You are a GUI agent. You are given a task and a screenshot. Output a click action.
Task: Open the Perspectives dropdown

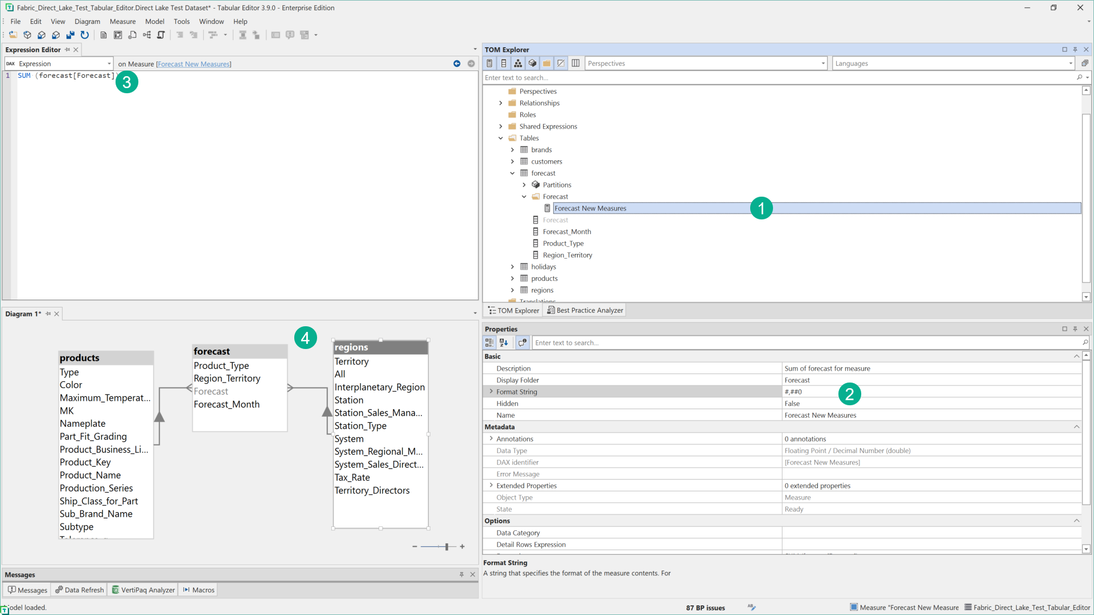(823, 63)
